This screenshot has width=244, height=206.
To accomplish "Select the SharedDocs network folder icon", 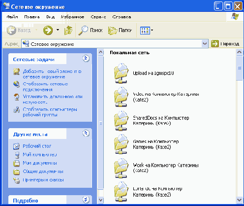I will (121, 121).
